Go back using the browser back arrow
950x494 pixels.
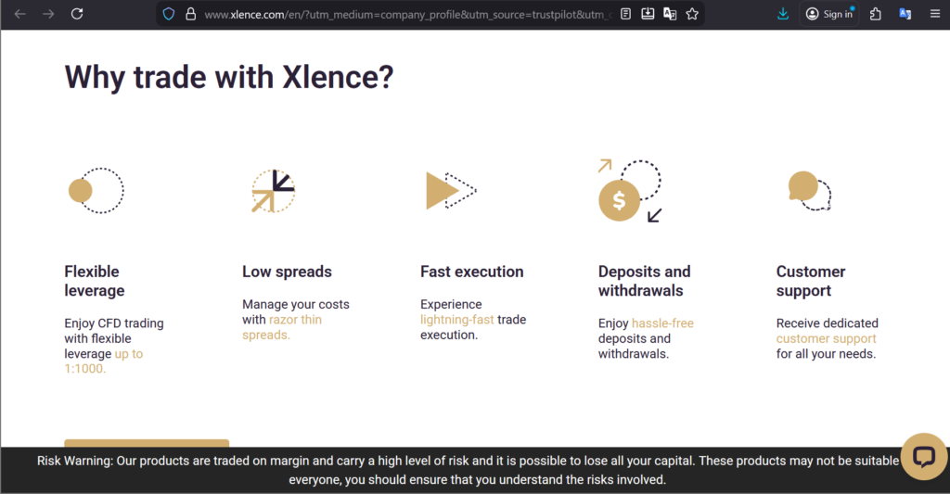(x=20, y=14)
